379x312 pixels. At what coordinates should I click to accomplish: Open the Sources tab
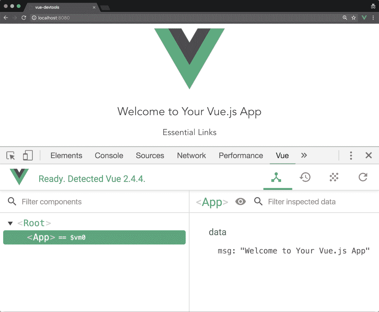pyautogui.click(x=150, y=156)
